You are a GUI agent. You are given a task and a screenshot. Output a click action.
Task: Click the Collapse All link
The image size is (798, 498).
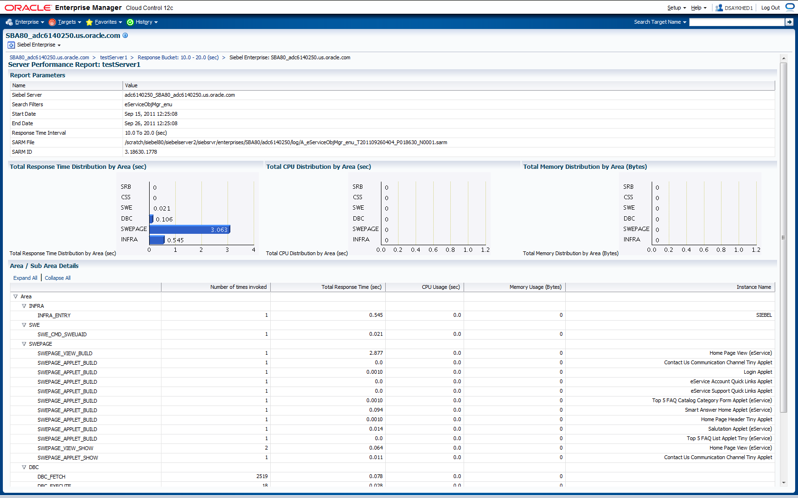click(57, 278)
